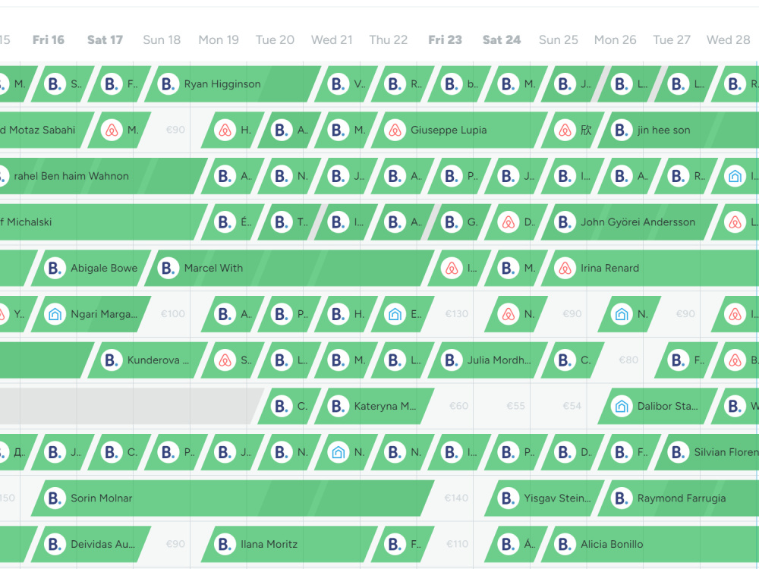Click Booking.com icon beside John Györei Andersson
The height and width of the screenshot is (569, 759).
tap(565, 222)
